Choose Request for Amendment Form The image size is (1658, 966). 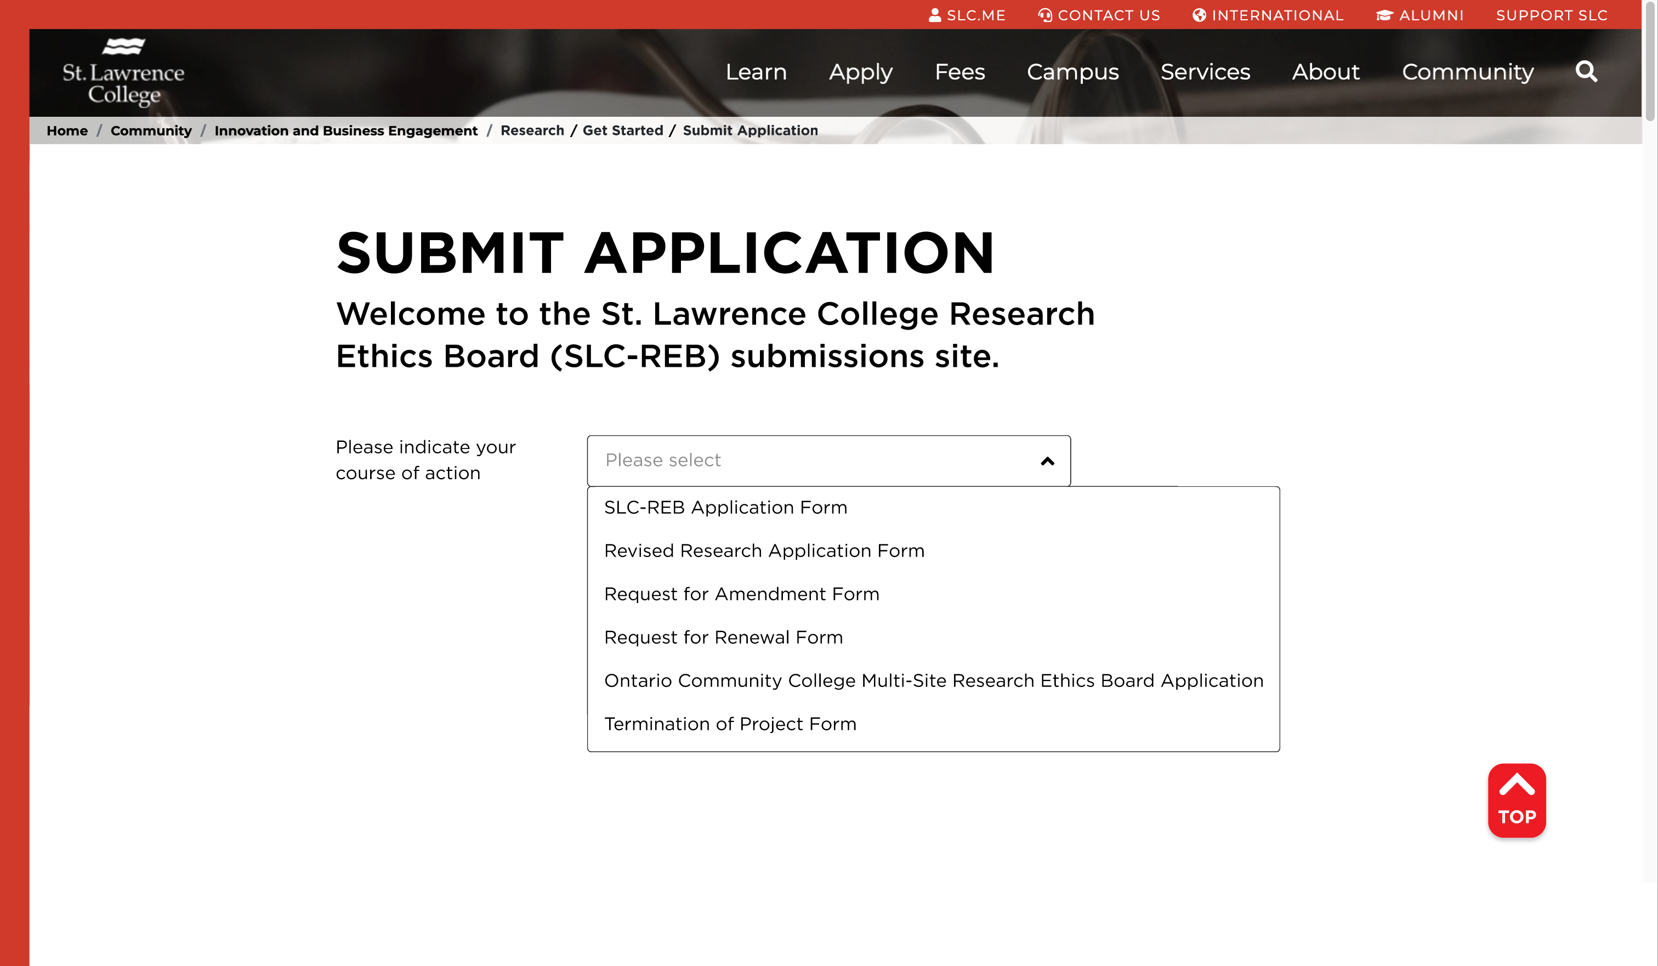pyautogui.click(x=741, y=594)
